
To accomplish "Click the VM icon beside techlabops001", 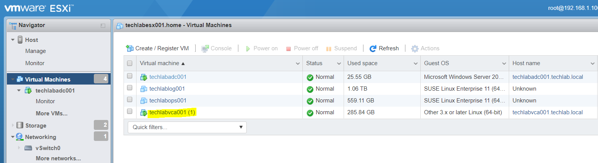I will (x=144, y=101).
